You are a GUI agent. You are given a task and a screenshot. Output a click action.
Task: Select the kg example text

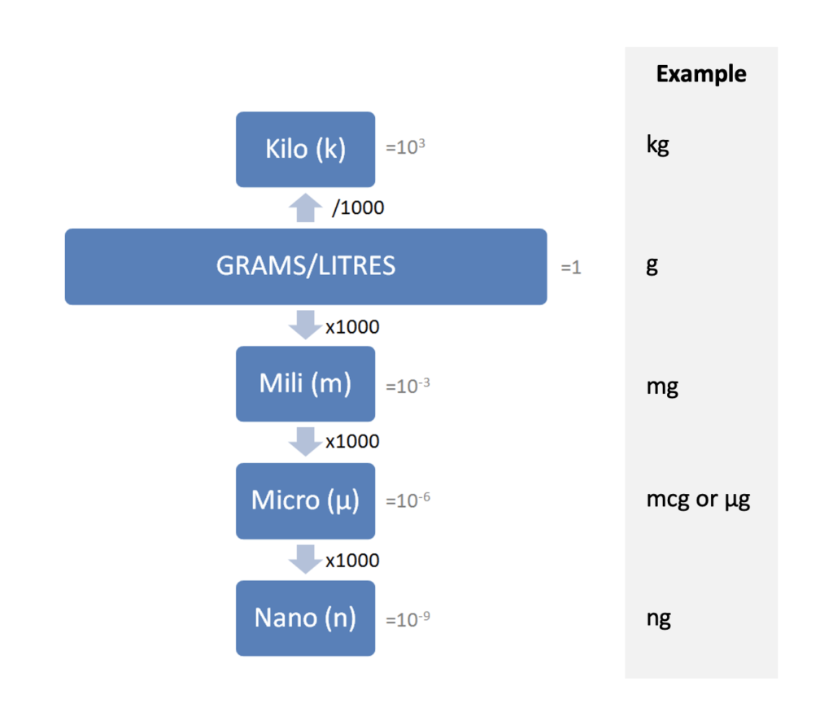pyautogui.click(x=657, y=148)
